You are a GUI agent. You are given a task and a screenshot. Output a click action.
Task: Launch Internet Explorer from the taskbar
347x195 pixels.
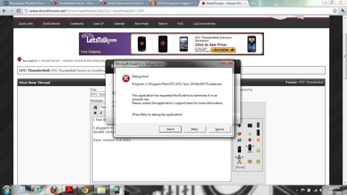(x=38, y=190)
